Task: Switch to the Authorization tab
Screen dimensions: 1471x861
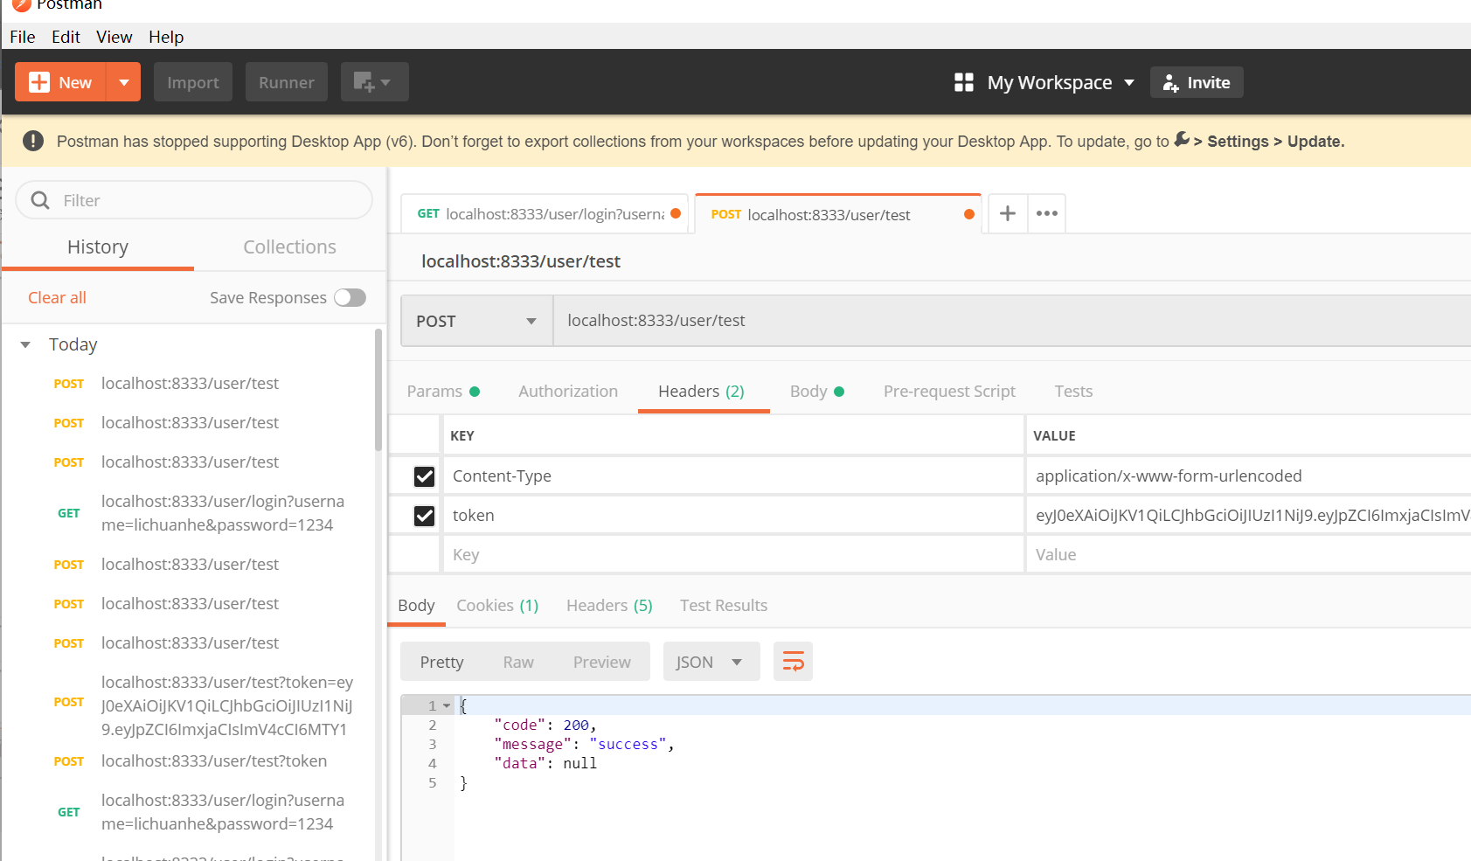Action: click(x=568, y=392)
